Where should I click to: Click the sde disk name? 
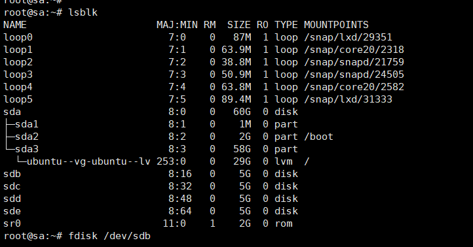click(x=12, y=211)
